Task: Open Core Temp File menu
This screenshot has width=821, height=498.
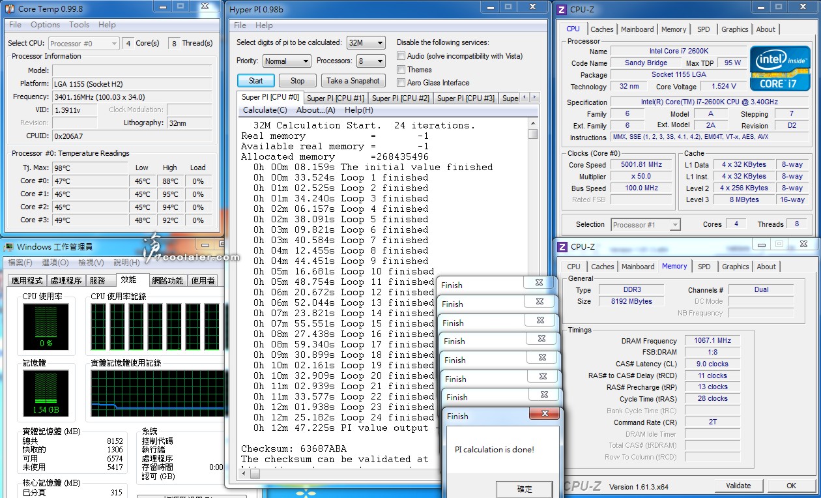Action: 15,25
